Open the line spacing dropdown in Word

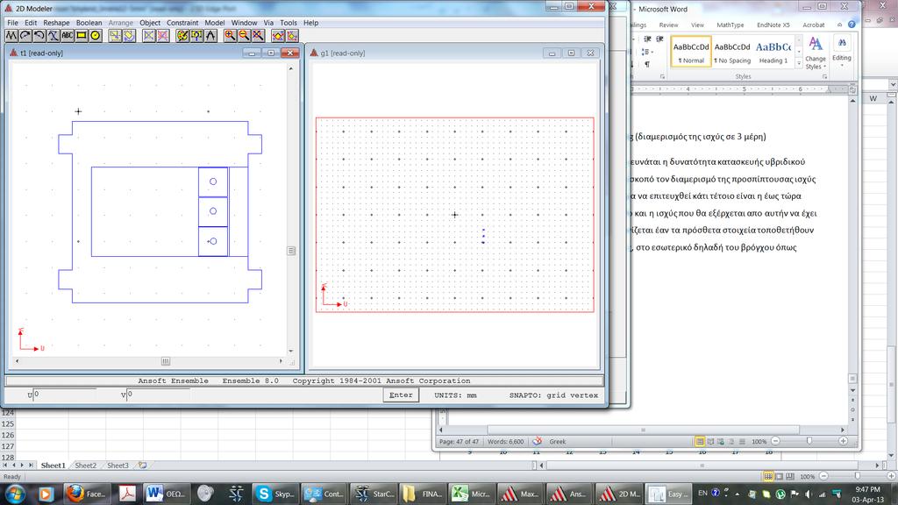point(647,52)
